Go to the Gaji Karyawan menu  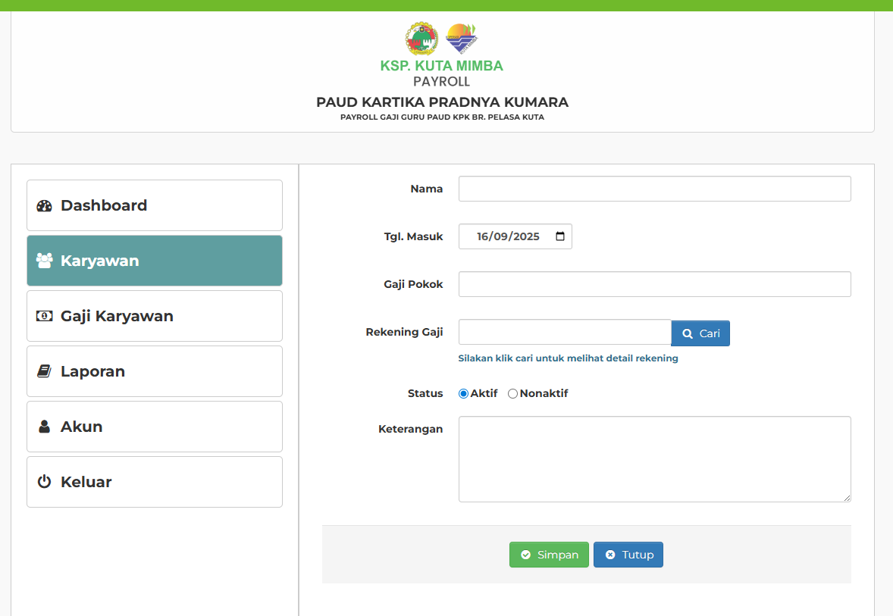click(x=155, y=316)
